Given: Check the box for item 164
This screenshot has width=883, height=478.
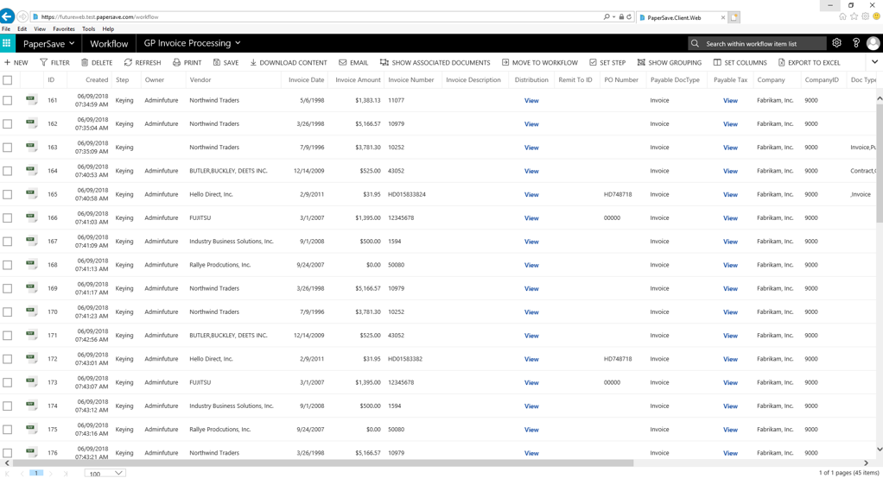Looking at the screenshot, I should click(7, 171).
